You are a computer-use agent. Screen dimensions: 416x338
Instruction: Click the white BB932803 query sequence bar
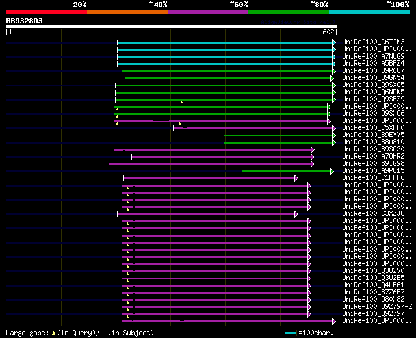coord(172,27)
